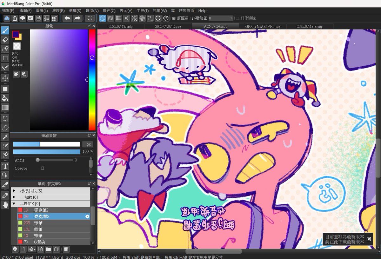Click the Redo arrow in toolbar
The width and height of the screenshot is (381, 259).
click(x=77, y=18)
